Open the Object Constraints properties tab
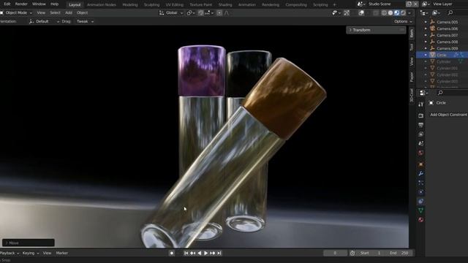The height and width of the screenshot is (263, 468). 421,201
